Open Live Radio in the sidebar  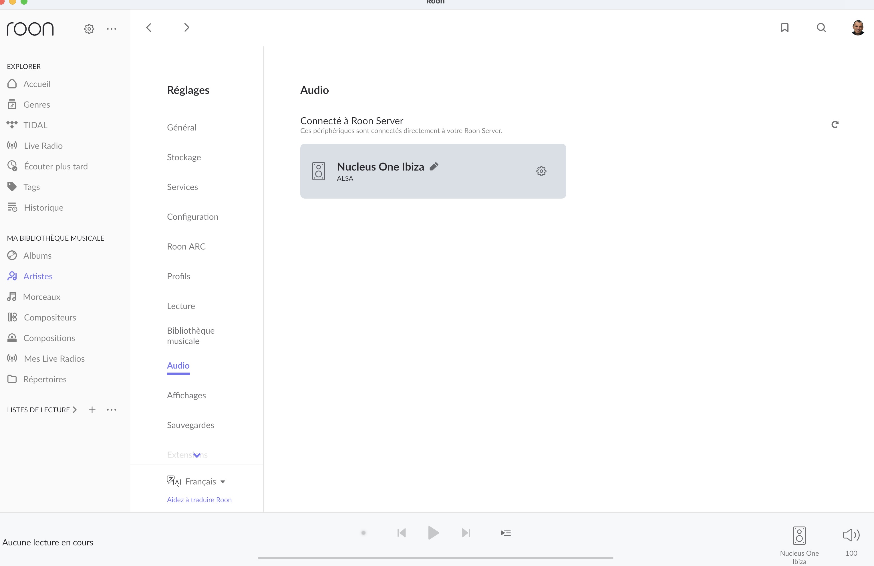[35, 146]
